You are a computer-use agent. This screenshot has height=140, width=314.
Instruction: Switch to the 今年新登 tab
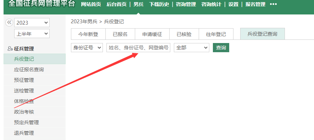click(x=88, y=34)
